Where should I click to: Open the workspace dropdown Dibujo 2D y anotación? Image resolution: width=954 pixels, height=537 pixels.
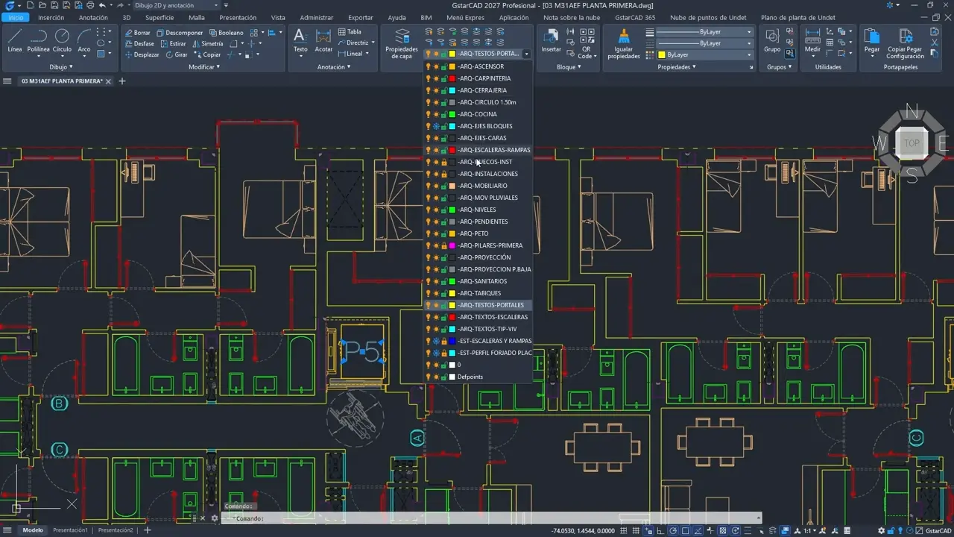[x=177, y=5]
